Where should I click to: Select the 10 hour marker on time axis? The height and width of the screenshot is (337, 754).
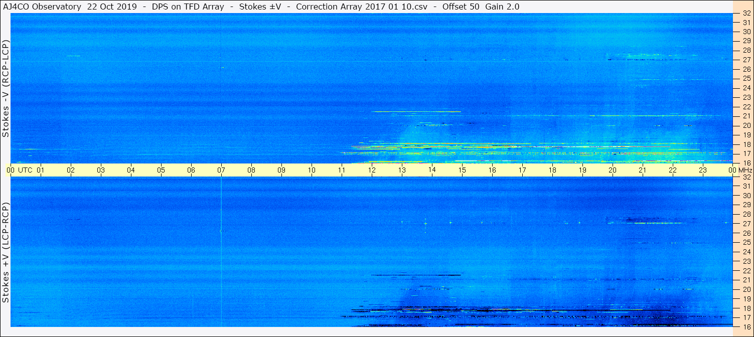[x=312, y=170]
